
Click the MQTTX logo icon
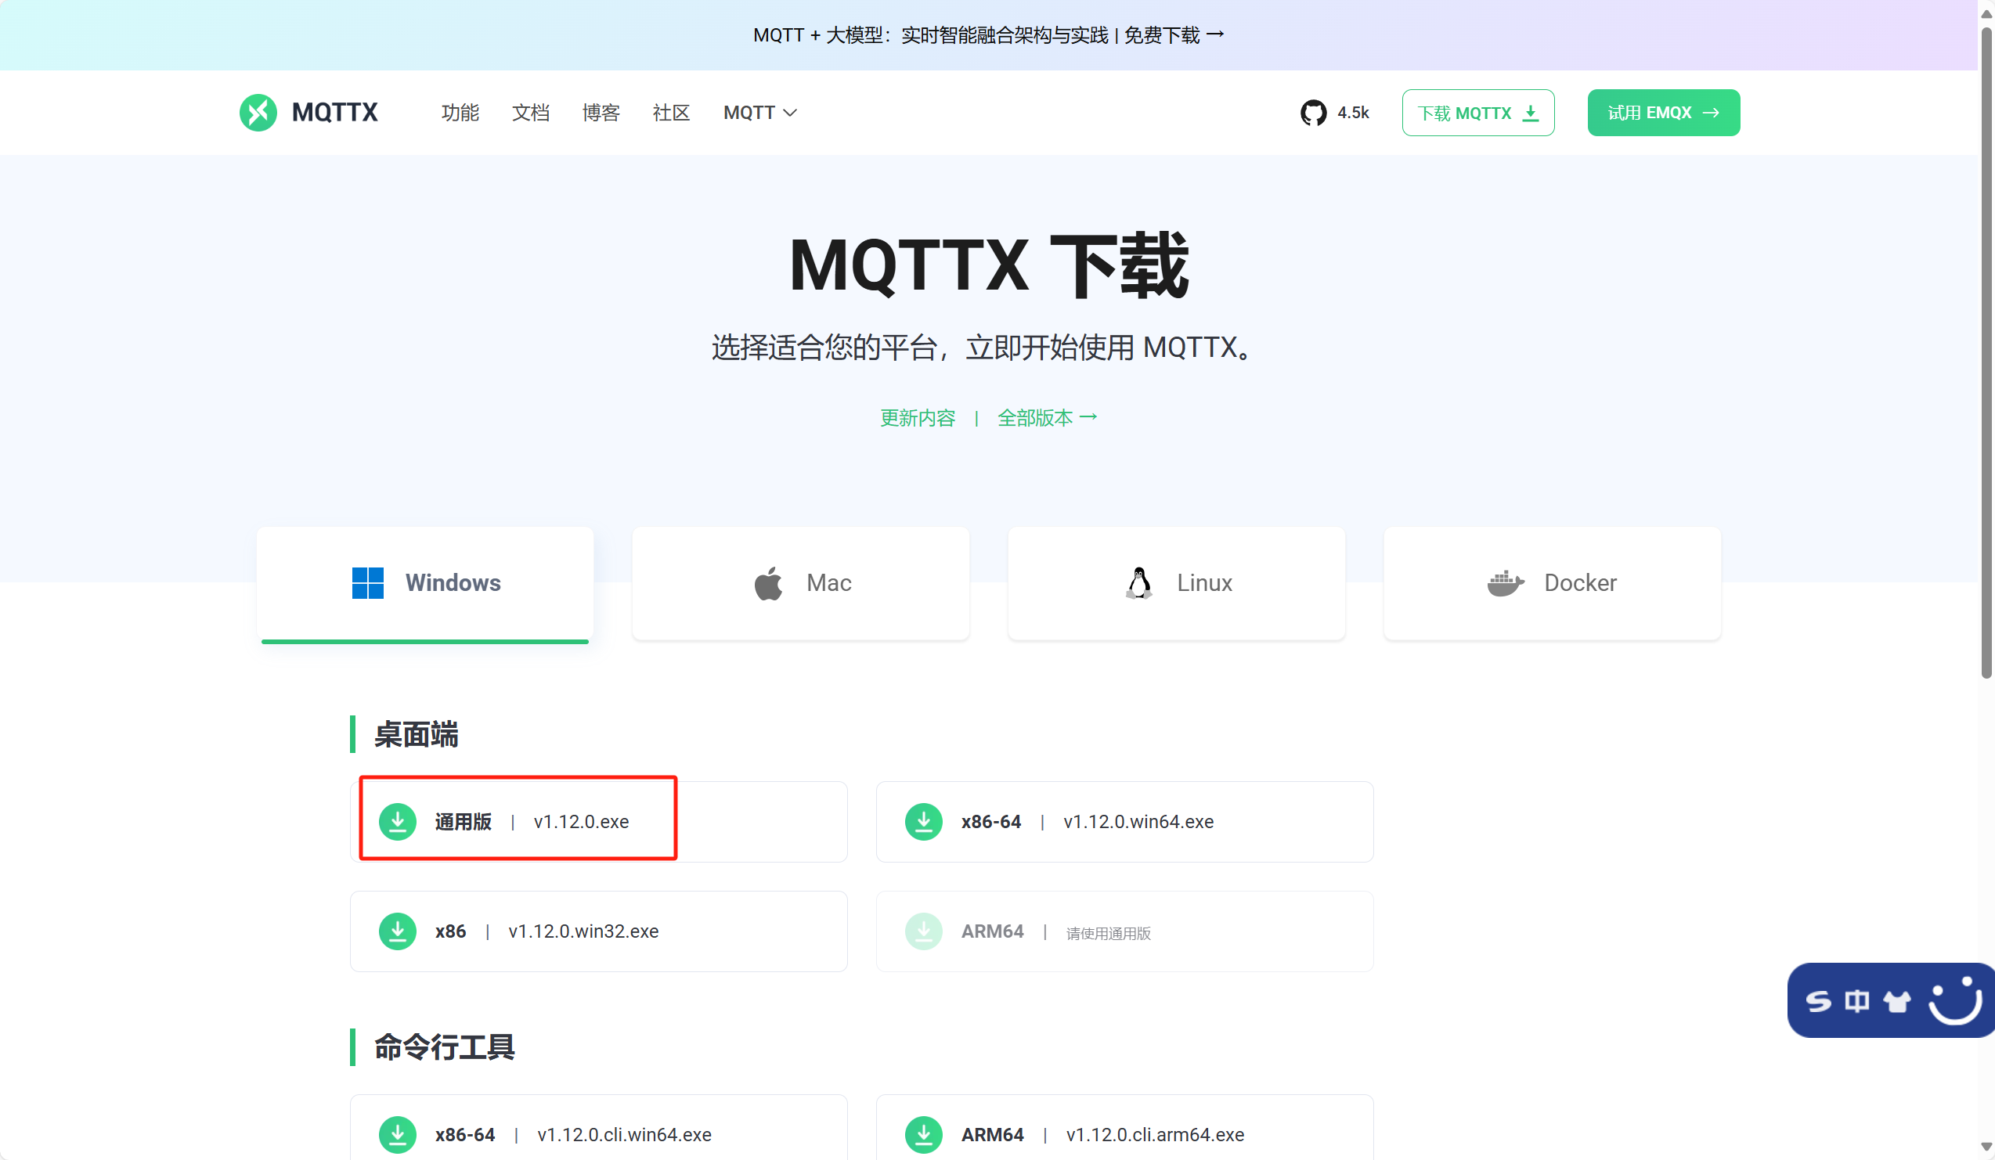(x=258, y=113)
